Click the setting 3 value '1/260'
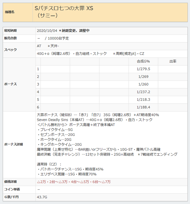The width and height of the screenshot is (190, 204). click(x=143, y=84)
